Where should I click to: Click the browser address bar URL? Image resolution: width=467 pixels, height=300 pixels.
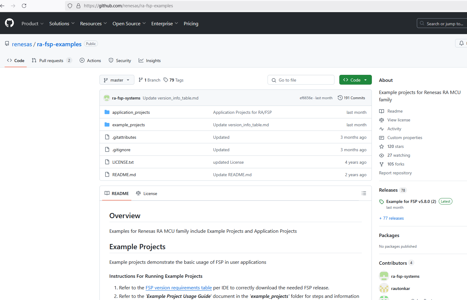128,6
